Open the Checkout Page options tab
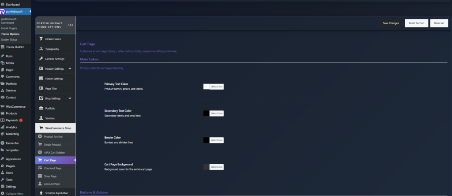The image size is (452, 196). 53,168
